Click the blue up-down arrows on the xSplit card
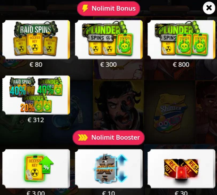This screenshot has width=217, height=195. tap(121, 168)
